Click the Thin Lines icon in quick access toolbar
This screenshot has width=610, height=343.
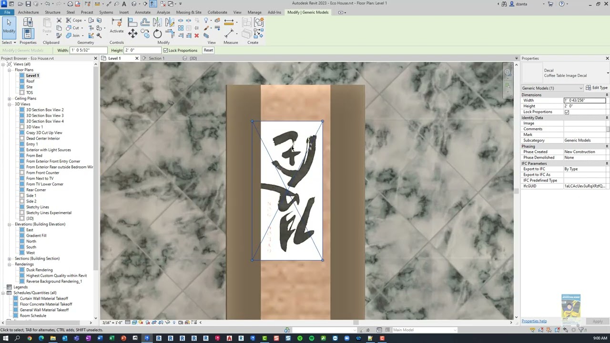(x=153, y=3)
